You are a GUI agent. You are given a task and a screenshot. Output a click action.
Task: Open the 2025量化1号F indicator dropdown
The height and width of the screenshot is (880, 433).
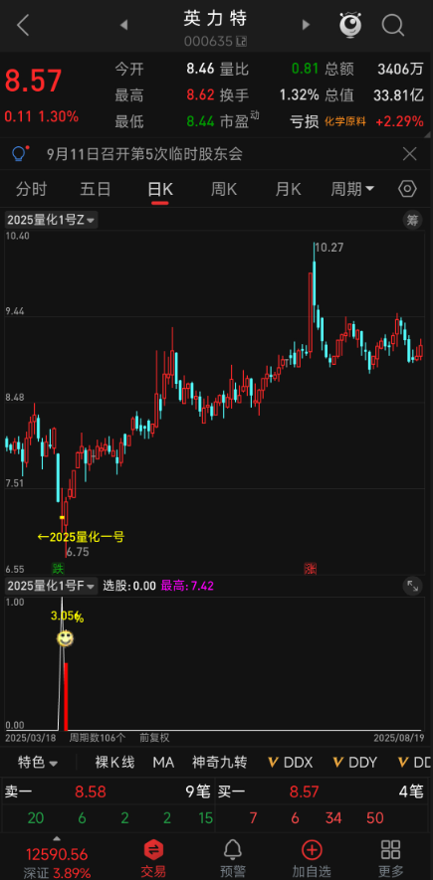51,586
